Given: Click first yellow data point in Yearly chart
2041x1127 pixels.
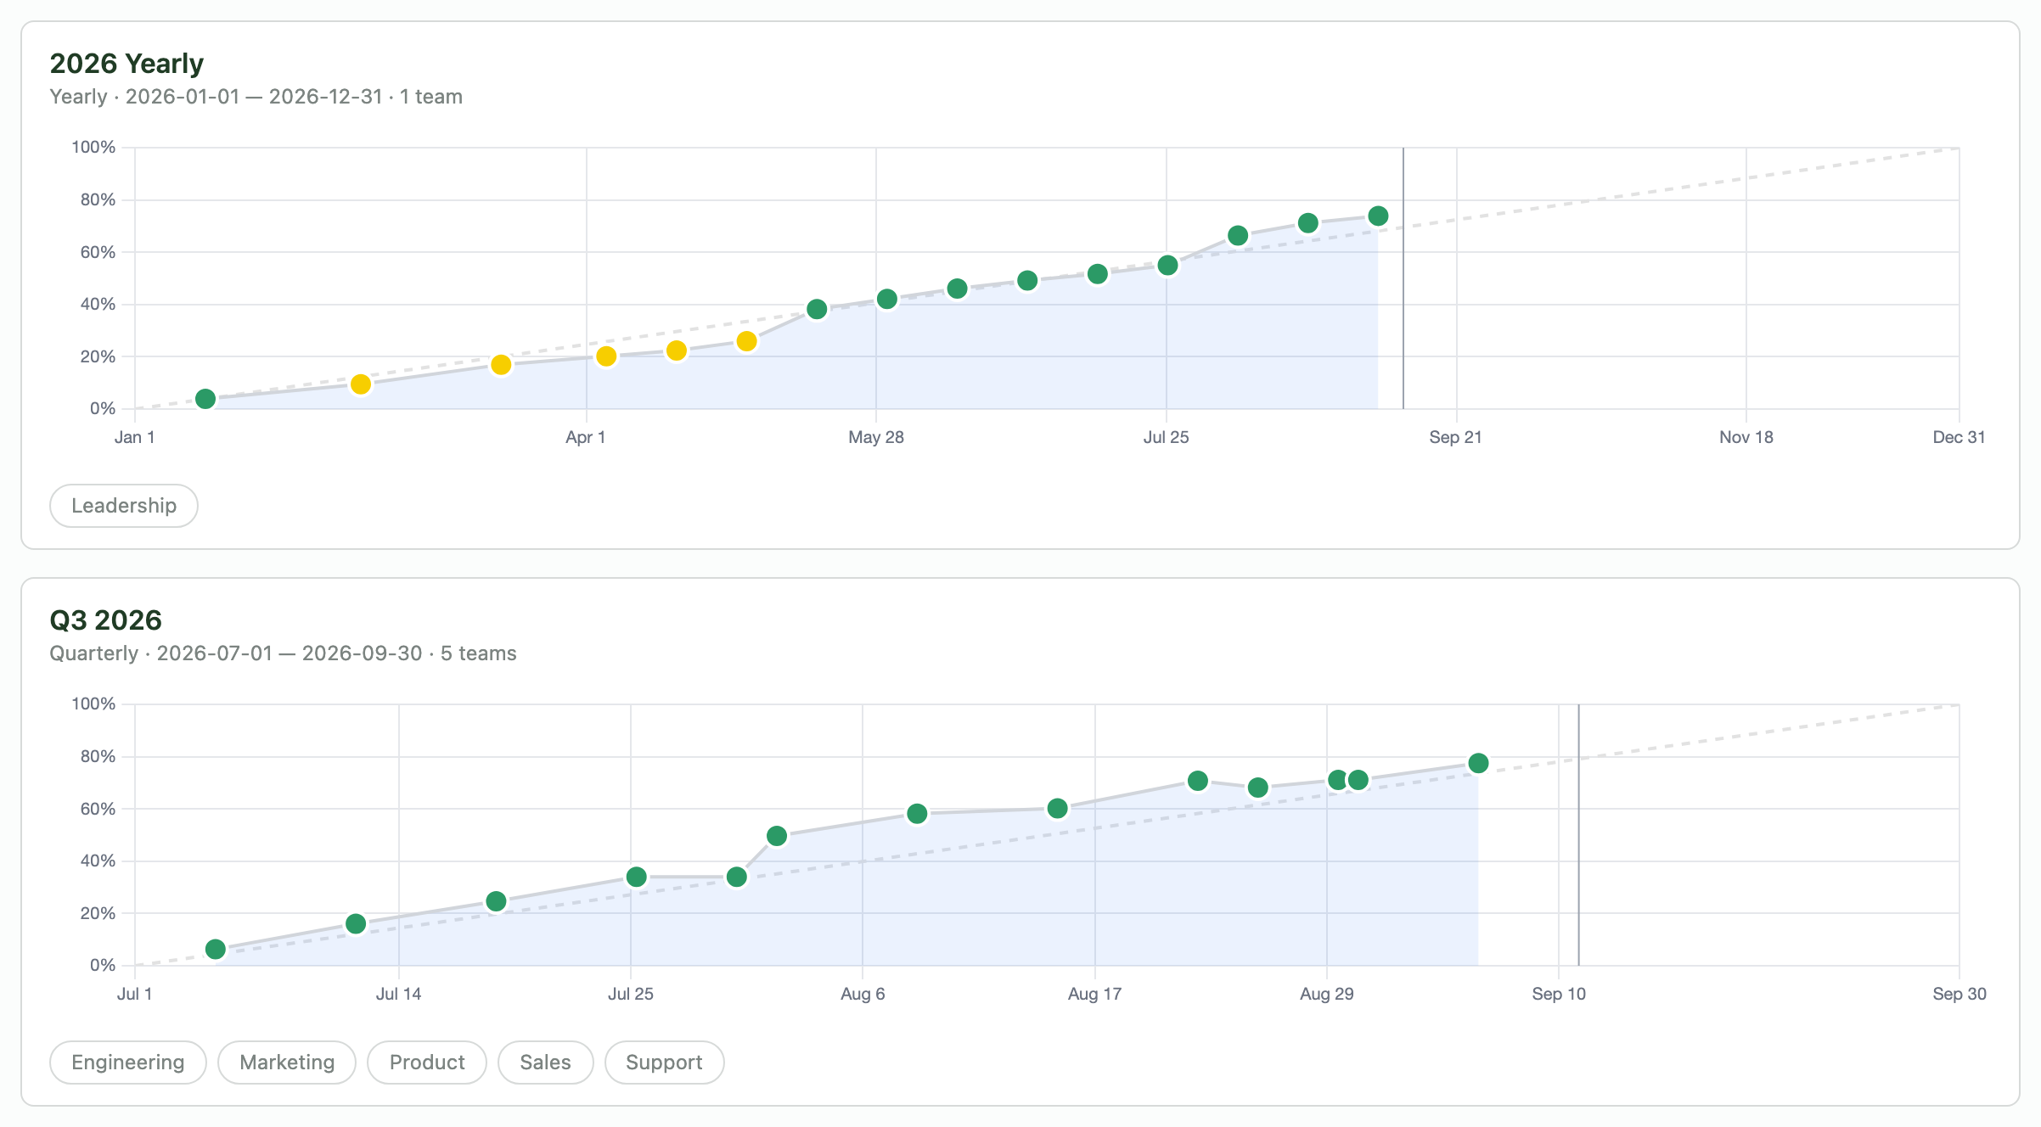Looking at the screenshot, I should [x=361, y=384].
